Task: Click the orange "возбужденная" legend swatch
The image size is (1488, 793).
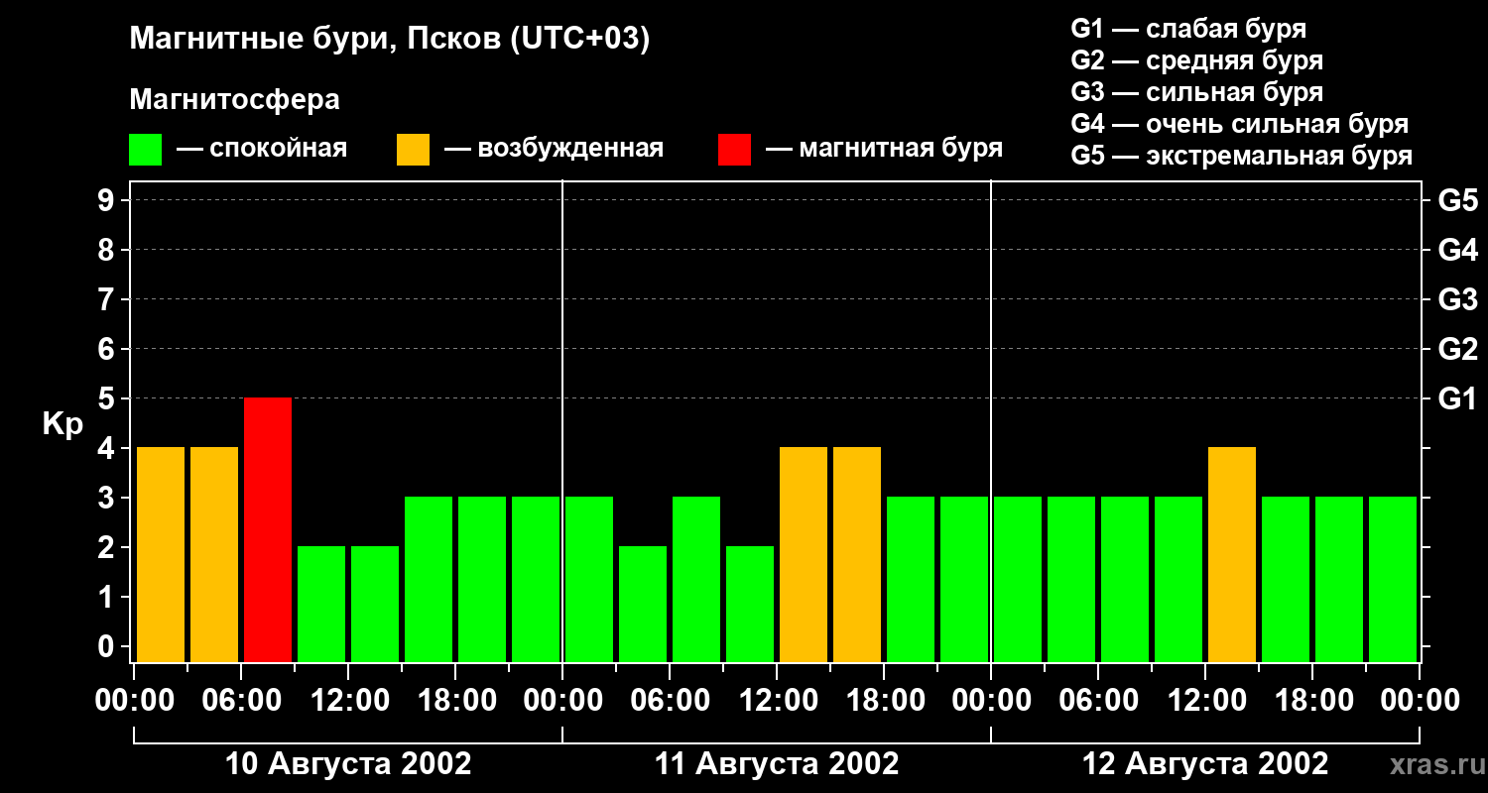Action: click(413, 150)
